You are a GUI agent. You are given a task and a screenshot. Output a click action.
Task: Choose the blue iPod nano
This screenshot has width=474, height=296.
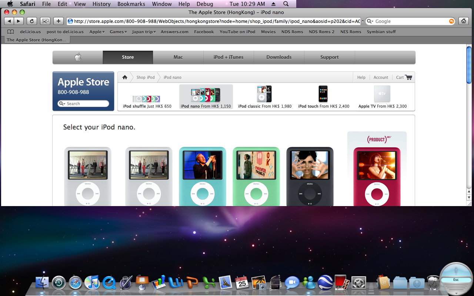click(x=203, y=176)
